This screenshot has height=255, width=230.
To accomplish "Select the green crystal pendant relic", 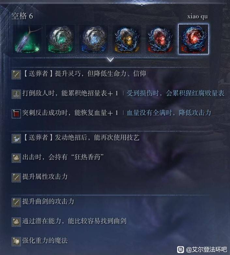I will (x=27, y=39).
